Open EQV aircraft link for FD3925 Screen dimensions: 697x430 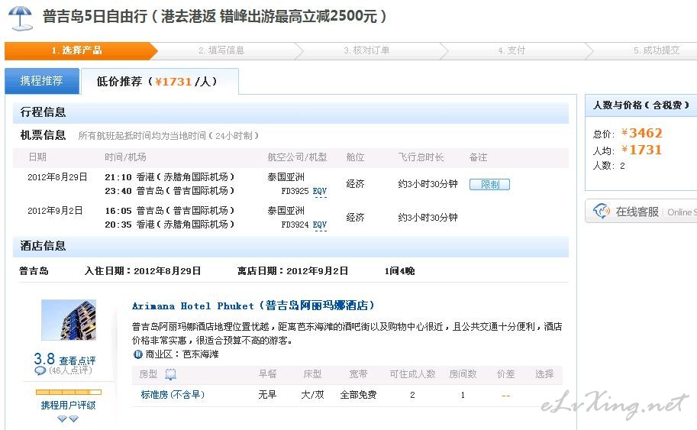pyautogui.click(x=320, y=191)
